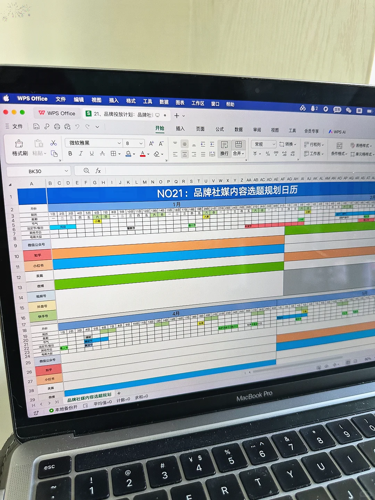Toggle align text left

coord(175,154)
